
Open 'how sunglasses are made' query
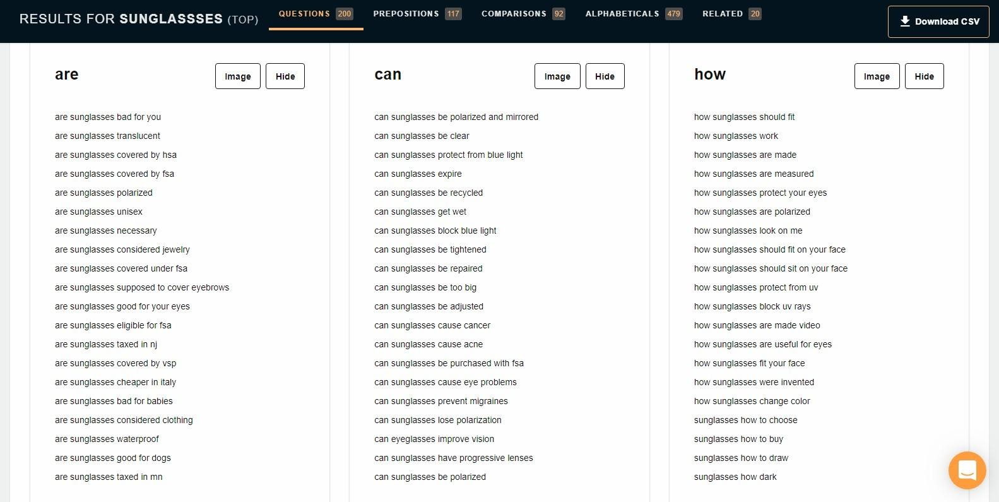click(x=745, y=155)
